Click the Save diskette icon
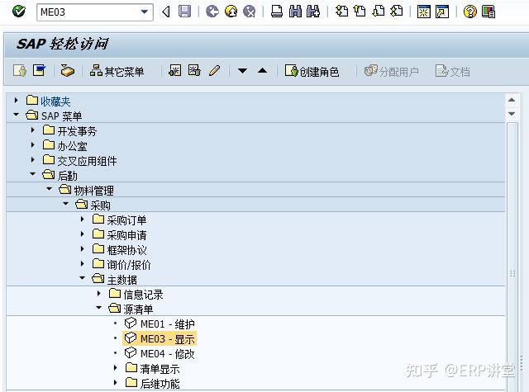529x392 pixels. coord(184,12)
